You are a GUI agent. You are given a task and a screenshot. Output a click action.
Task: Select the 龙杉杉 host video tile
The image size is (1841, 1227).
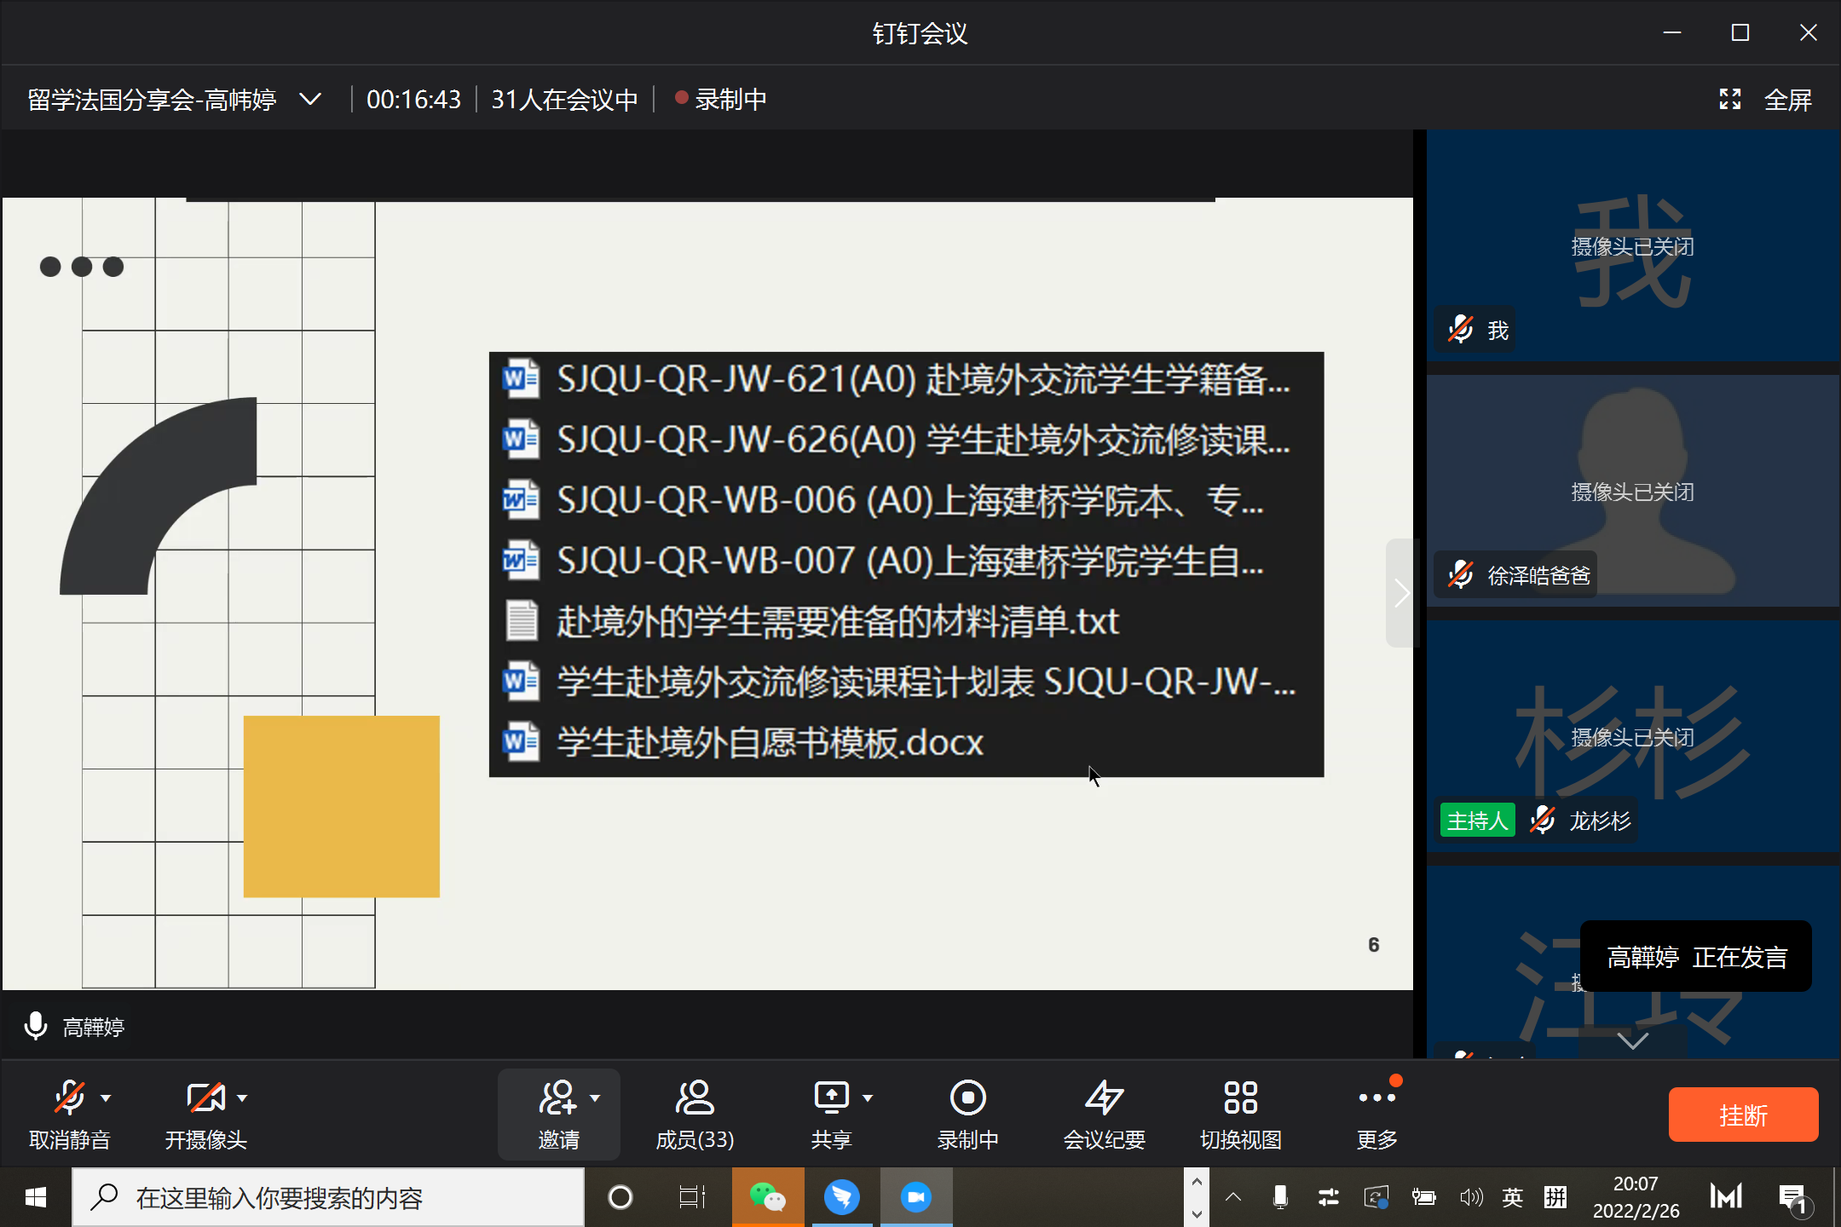[x=1632, y=737]
